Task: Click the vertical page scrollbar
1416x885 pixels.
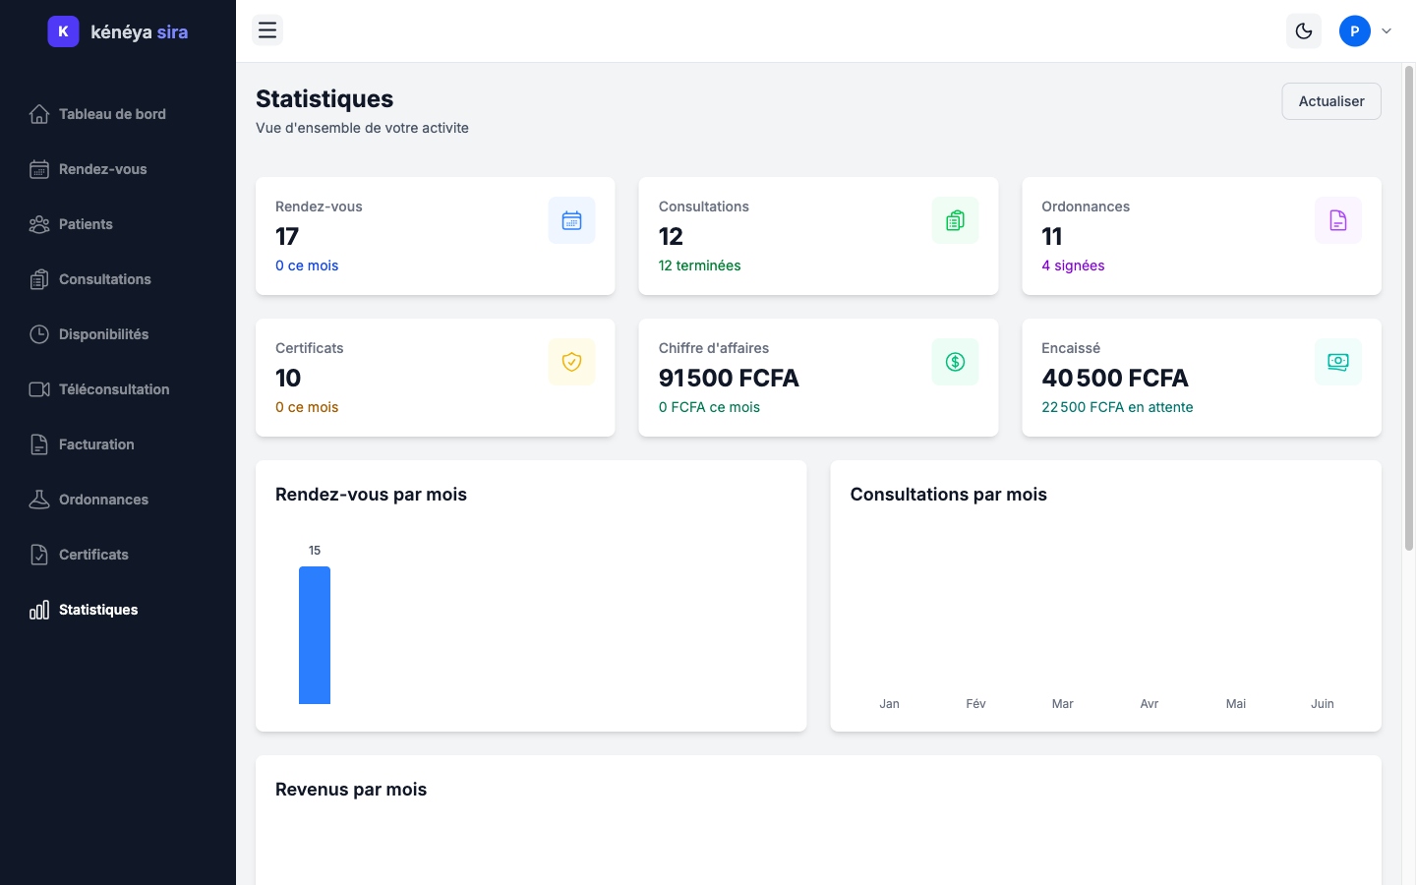Action: 1409,308
